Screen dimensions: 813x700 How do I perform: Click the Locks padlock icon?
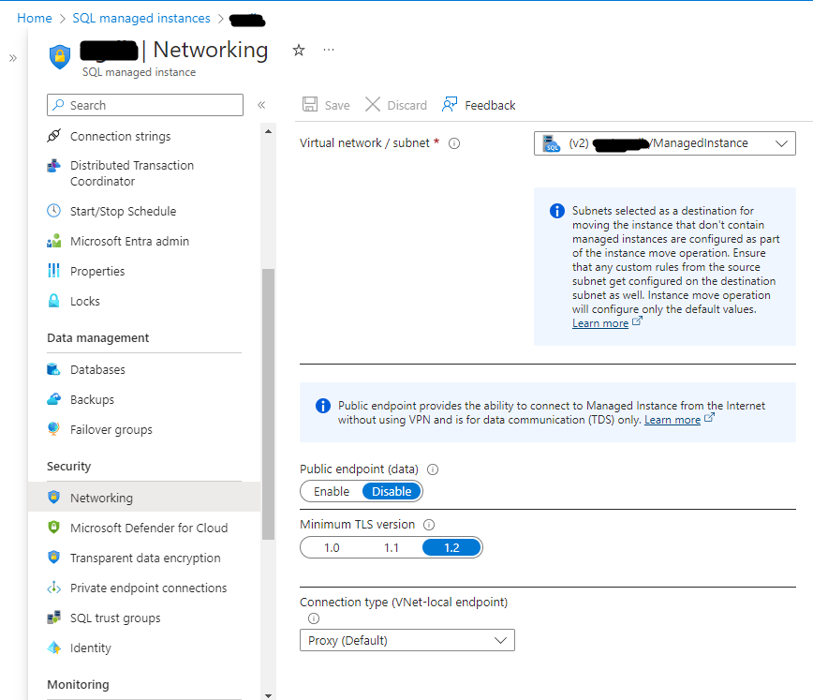pos(54,301)
